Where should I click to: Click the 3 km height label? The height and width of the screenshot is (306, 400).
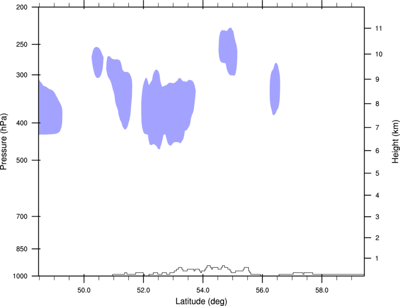(x=377, y=217)
